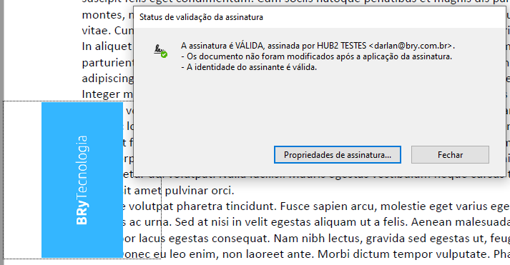Click the word 'adipiscing' in the document
The height and width of the screenshot is (265, 510).
tap(107, 79)
